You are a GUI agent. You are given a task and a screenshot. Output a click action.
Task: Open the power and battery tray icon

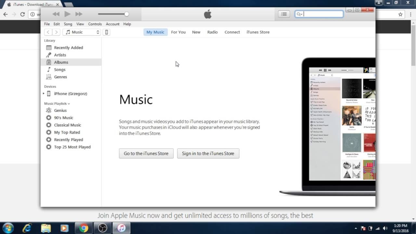371,228
